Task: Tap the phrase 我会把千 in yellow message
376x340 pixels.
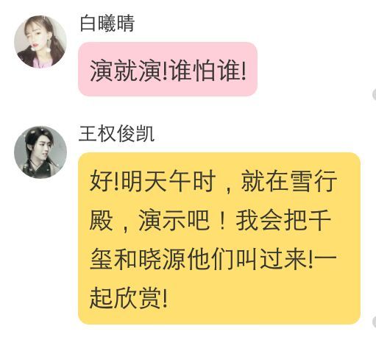Action: (283, 220)
